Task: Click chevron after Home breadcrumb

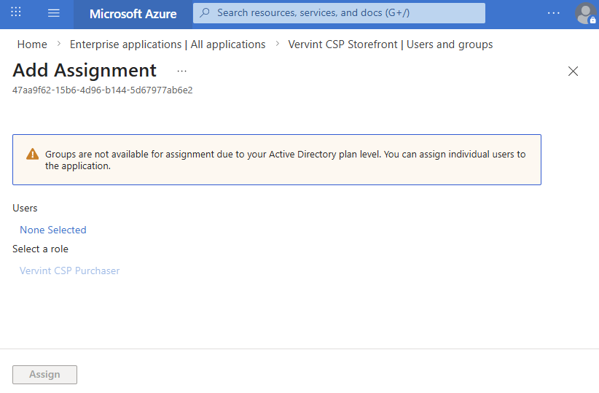Action: 58,44
